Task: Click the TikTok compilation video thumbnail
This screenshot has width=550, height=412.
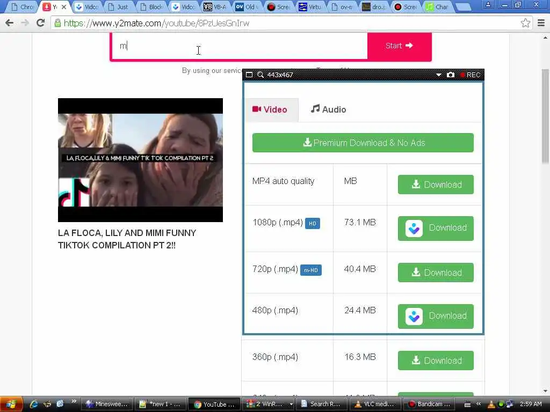Action: pos(140,160)
